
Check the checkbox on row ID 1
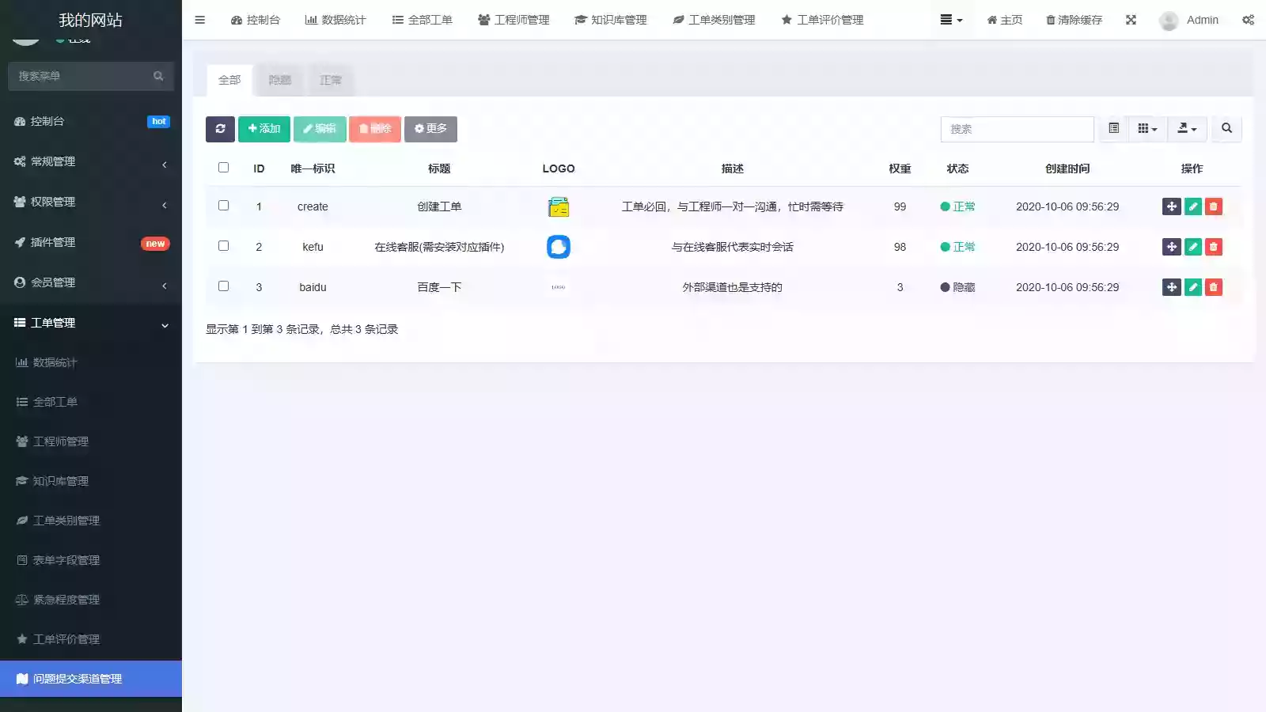click(223, 205)
